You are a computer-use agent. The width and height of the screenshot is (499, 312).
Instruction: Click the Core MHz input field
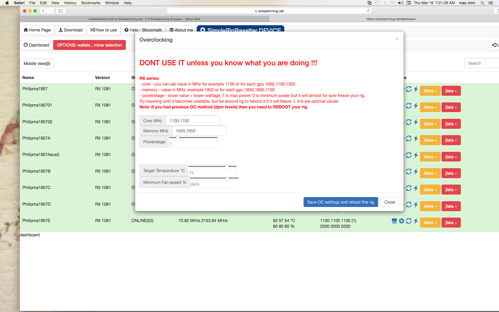193,121
